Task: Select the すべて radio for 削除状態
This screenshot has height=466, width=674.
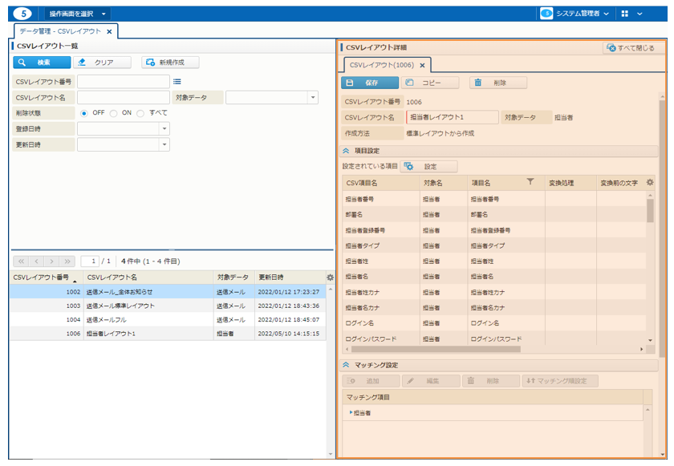Action: [140, 113]
